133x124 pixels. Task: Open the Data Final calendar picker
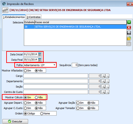click(x=40, y=60)
